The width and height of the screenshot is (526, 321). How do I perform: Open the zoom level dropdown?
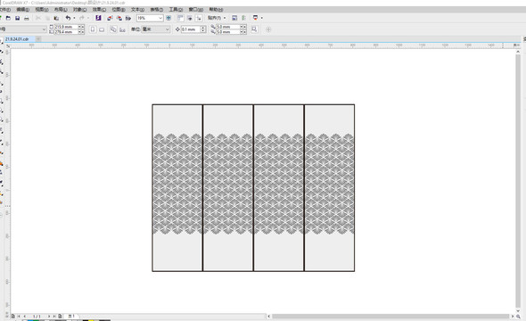tap(160, 18)
